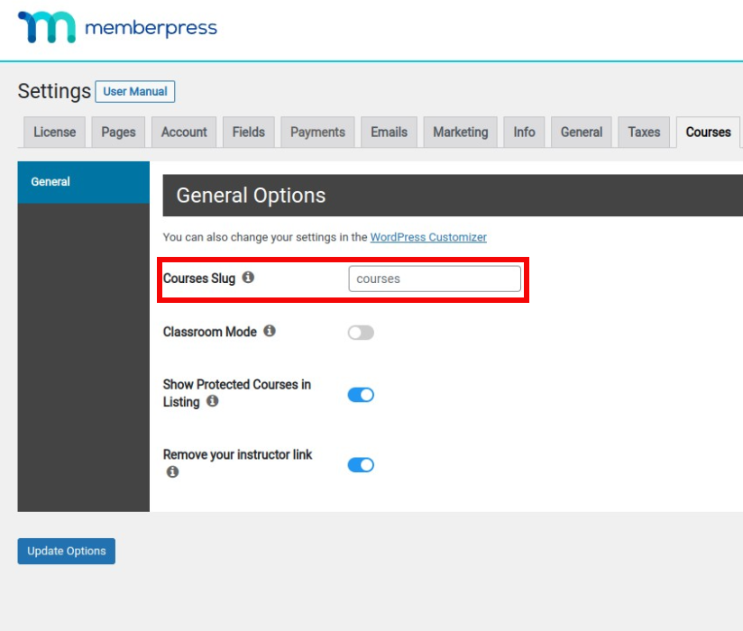Click the Remove your instructor link label

pos(237,455)
